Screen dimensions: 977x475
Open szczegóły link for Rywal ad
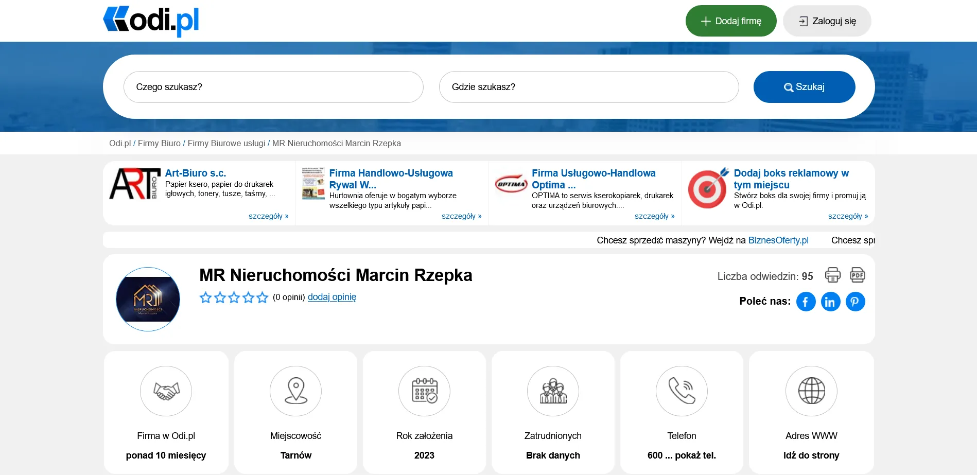point(461,216)
